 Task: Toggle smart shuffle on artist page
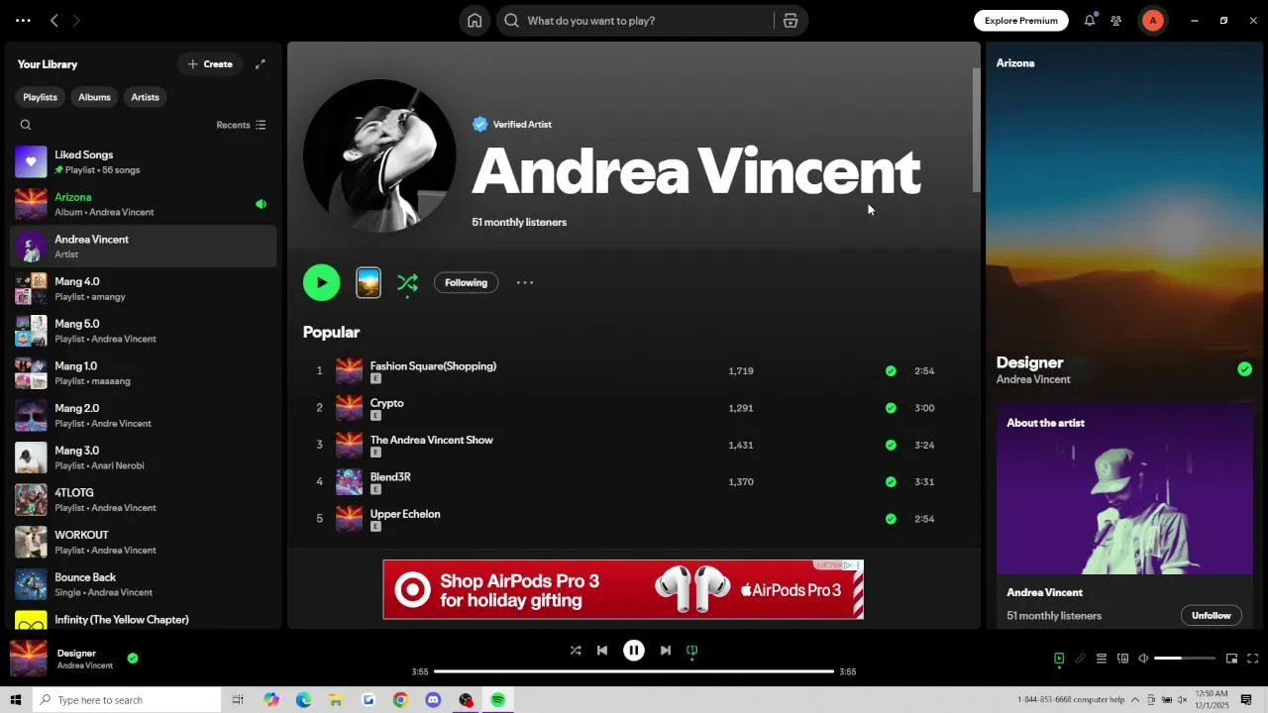pyautogui.click(x=407, y=283)
